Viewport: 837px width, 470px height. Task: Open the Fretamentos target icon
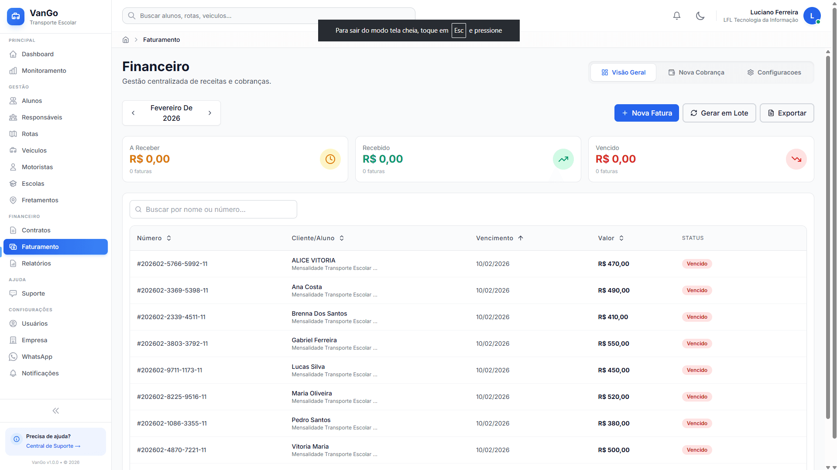[14, 200]
